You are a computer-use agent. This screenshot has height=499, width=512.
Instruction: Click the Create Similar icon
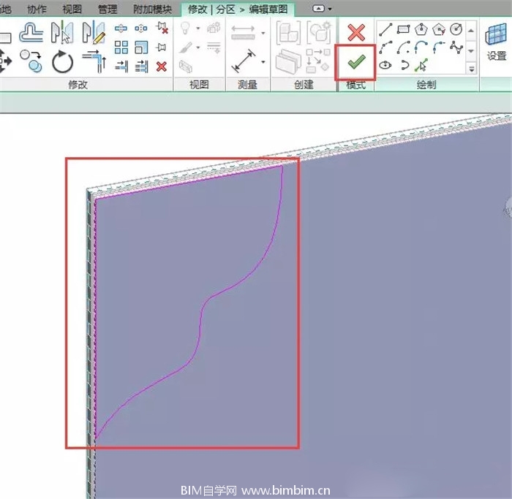[x=317, y=61]
